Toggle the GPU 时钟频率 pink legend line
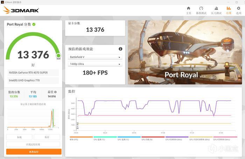The height and width of the screenshot is (159, 245). (225, 138)
